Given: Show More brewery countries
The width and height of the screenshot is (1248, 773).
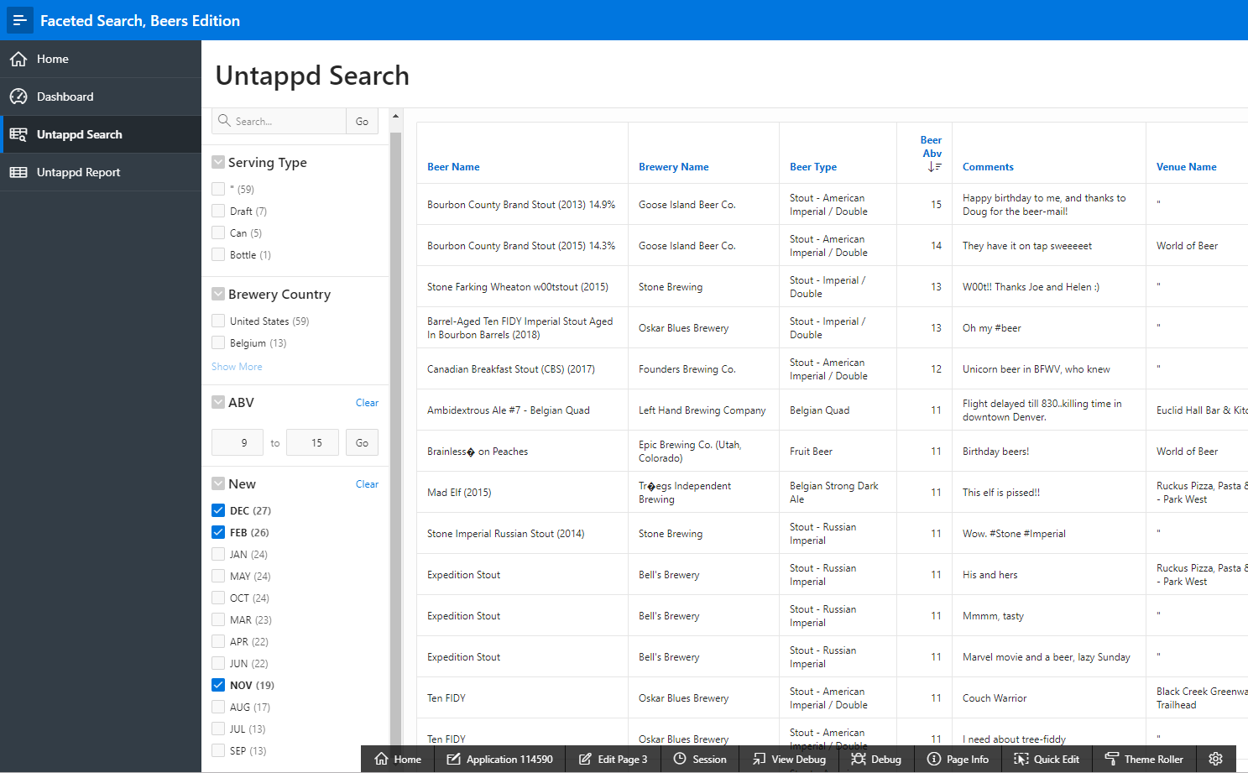Looking at the screenshot, I should (x=237, y=367).
